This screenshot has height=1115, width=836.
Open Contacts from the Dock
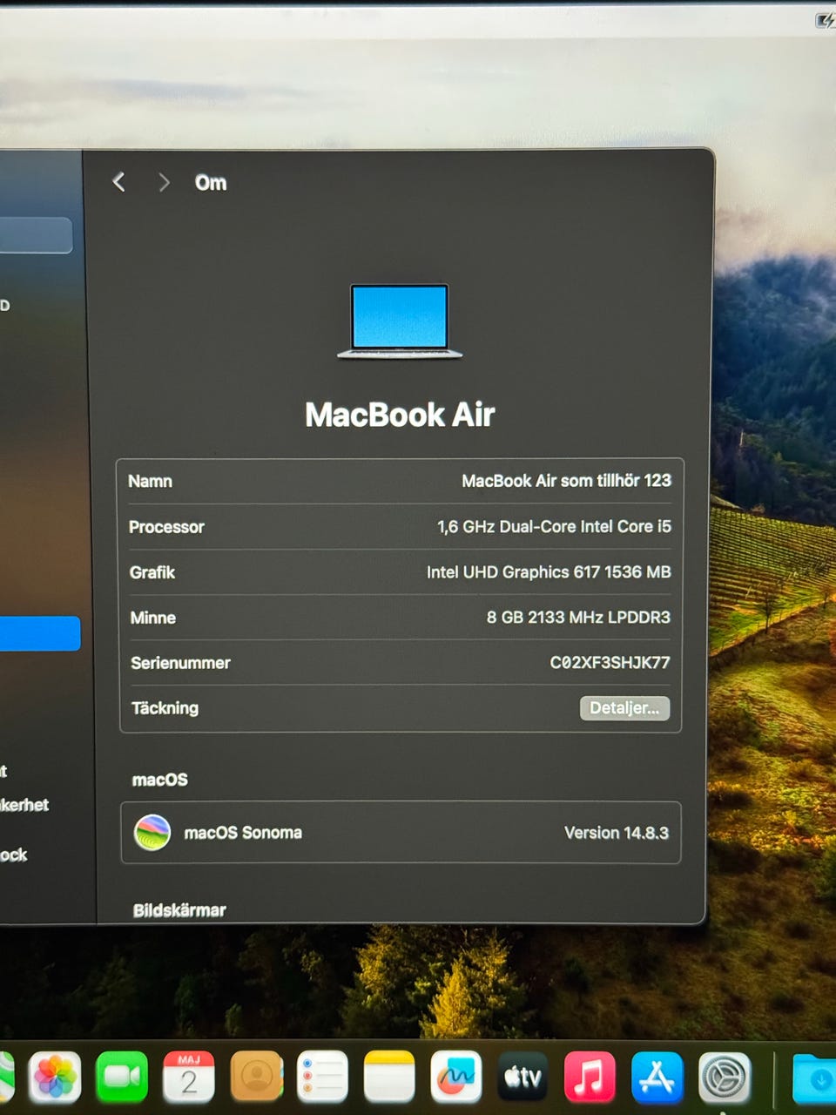(256, 1078)
